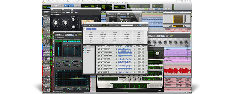Preview PHA_140_C_Pad_01.wav speaker icon
The image size is (234, 94).
point(117,50)
